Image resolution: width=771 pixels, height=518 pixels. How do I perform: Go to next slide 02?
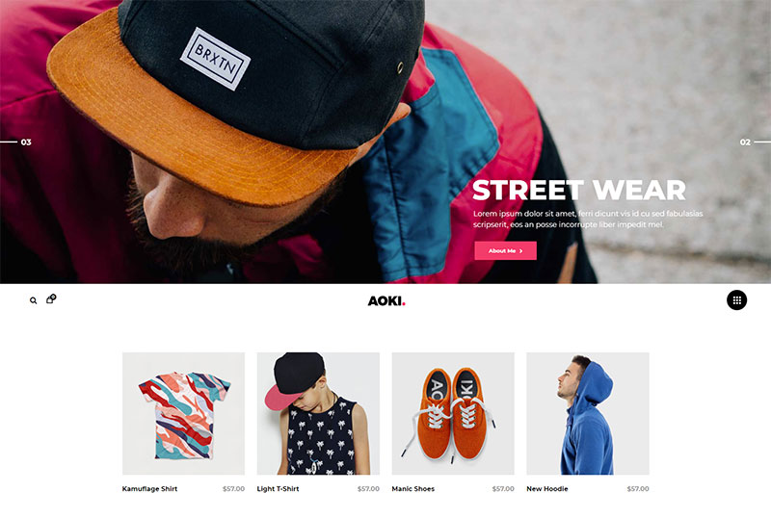click(x=755, y=142)
